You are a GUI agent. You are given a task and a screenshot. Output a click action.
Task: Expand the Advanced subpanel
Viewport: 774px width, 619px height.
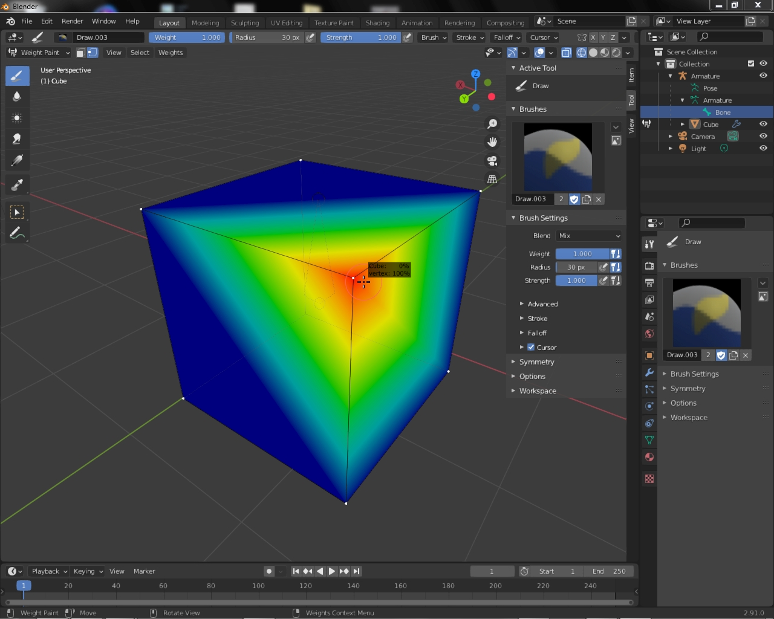(x=542, y=304)
